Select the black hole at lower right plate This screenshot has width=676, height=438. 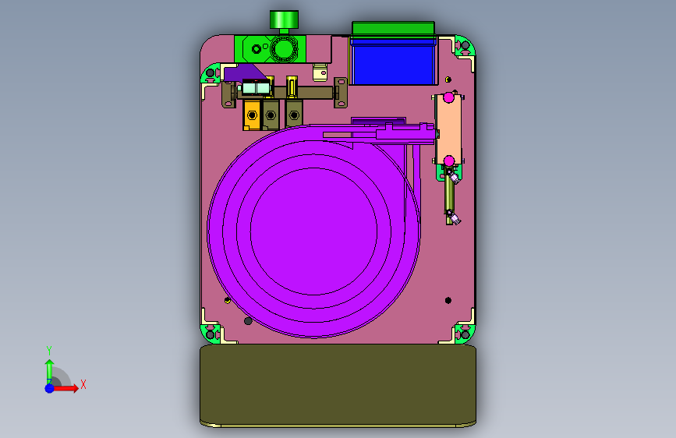point(448,301)
